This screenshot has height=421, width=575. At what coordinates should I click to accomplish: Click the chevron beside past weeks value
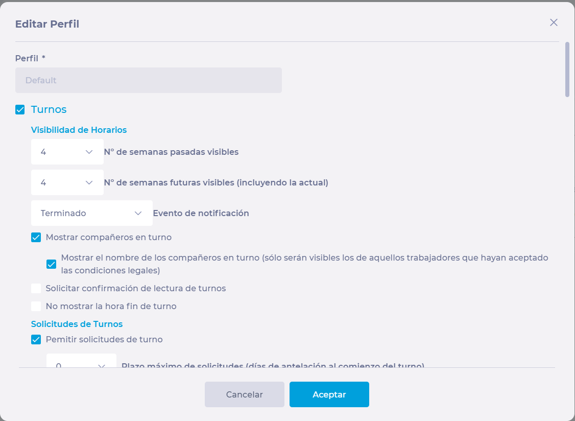pos(89,152)
